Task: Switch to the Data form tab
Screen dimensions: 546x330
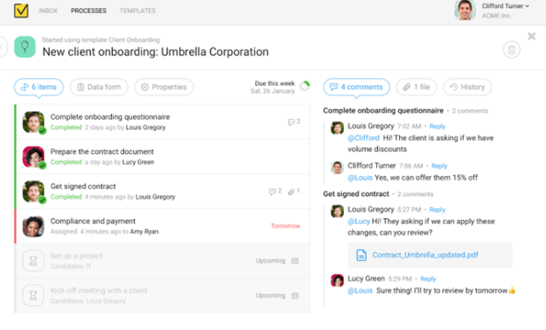Action: 99,88
